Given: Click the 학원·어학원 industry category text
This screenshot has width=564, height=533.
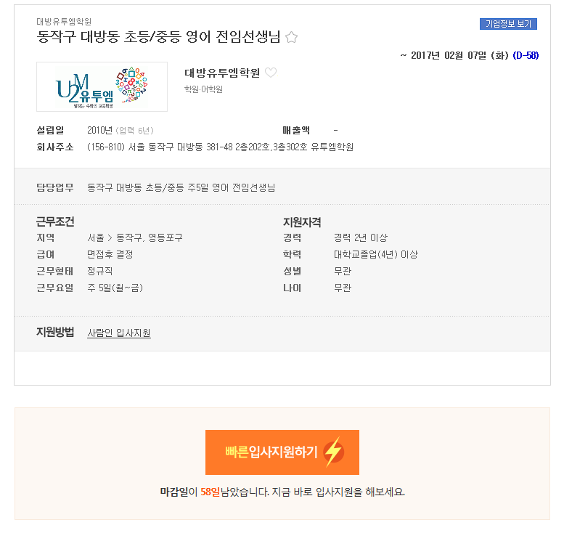Looking at the screenshot, I should click(203, 89).
